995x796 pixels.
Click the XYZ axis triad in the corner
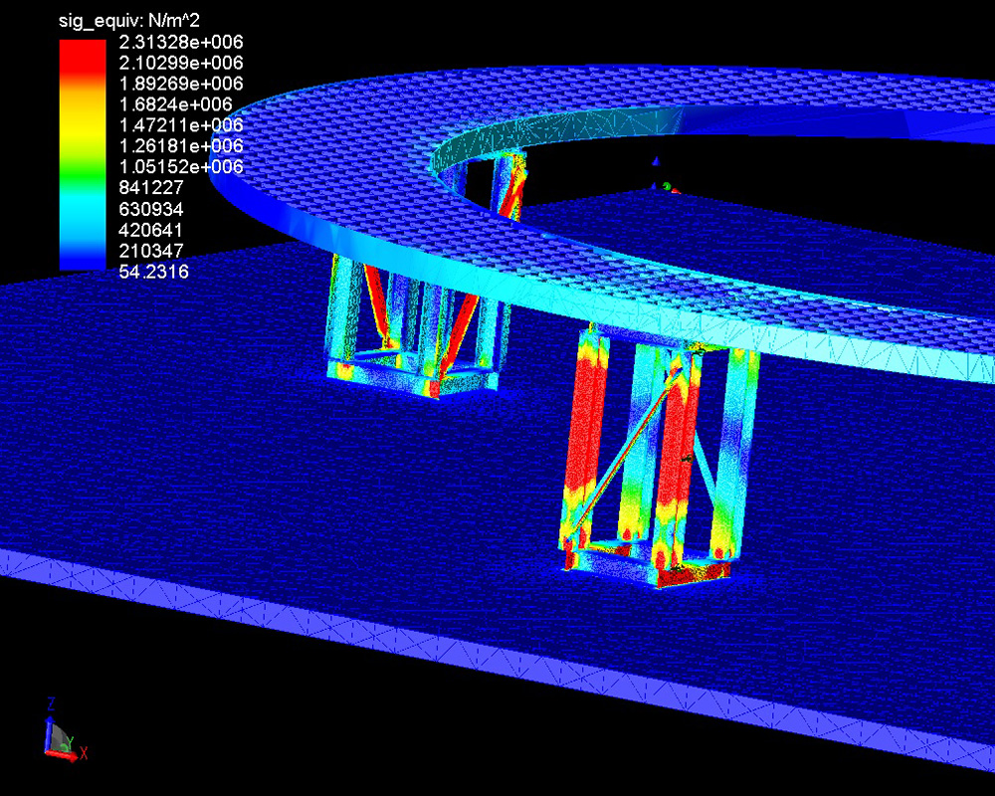pyautogui.click(x=62, y=734)
